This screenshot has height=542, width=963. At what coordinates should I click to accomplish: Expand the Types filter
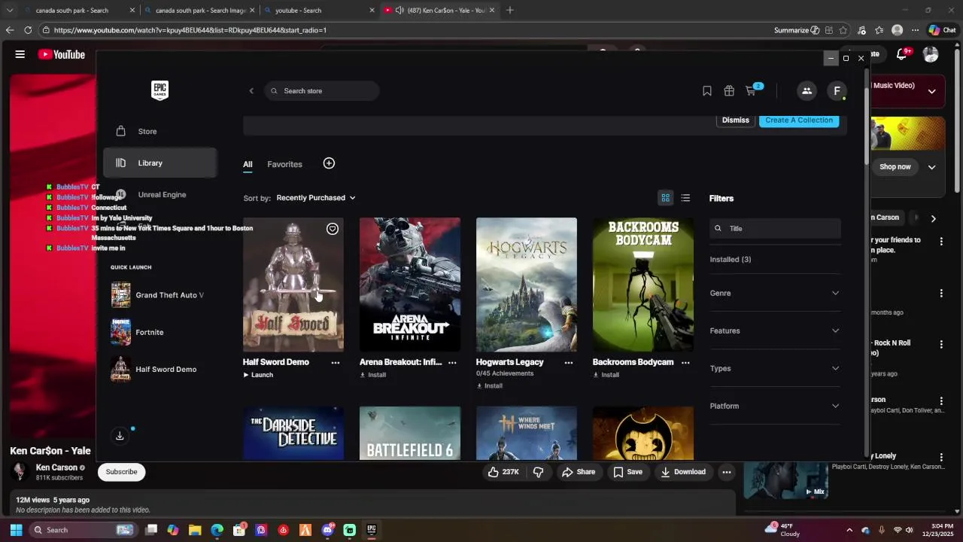[775, 368]
